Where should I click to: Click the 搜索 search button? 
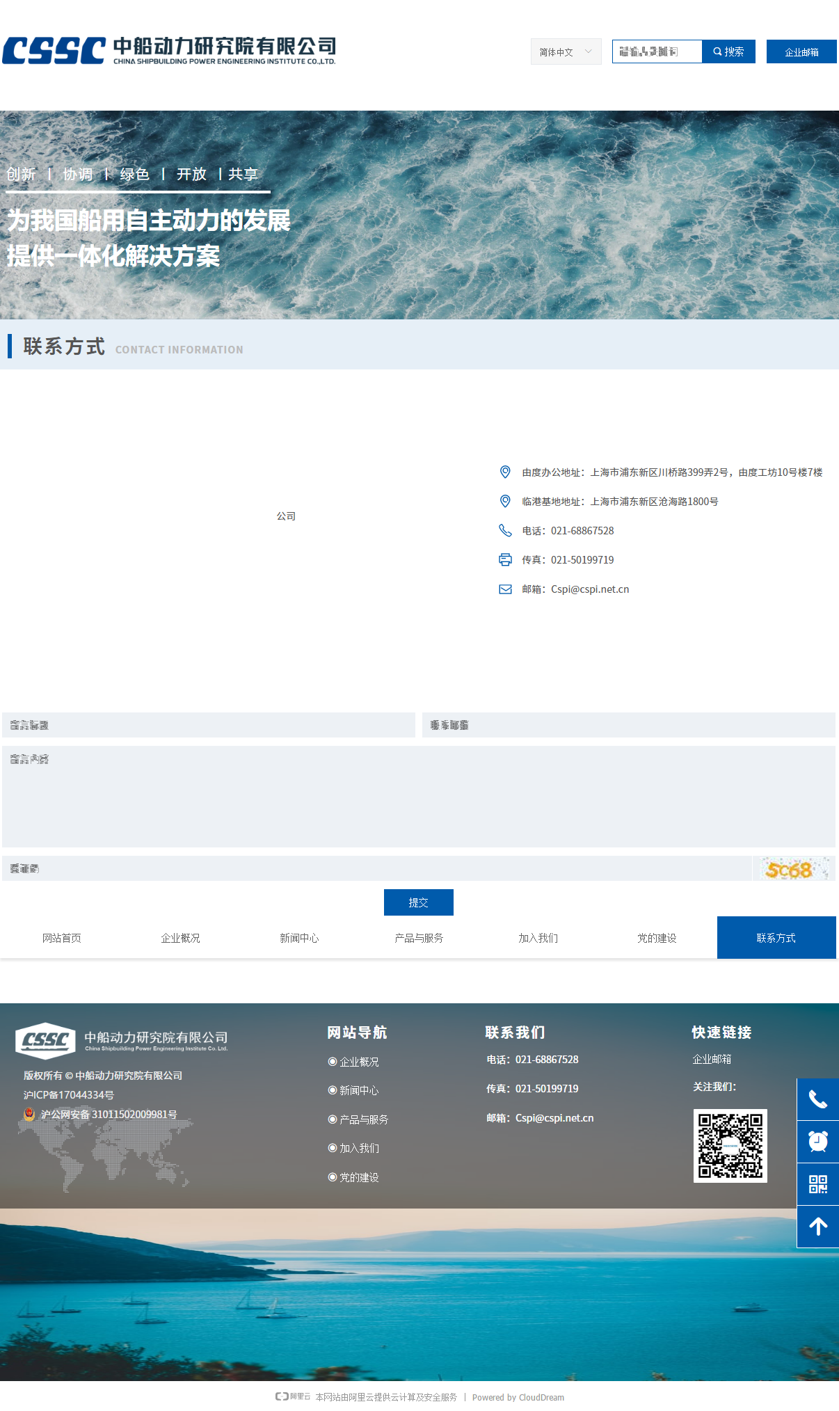[728, 51]
